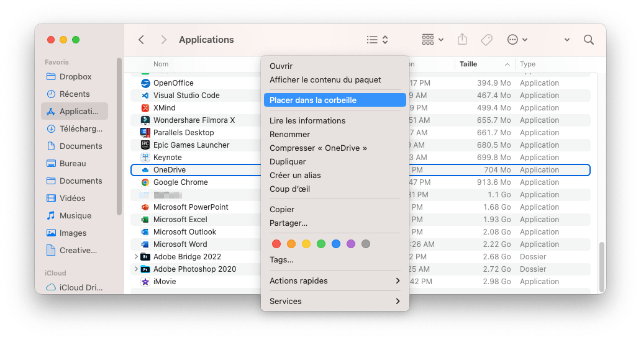Open the Services submenu
This screenshot has width=641, height=340.
tap(335, 302)
